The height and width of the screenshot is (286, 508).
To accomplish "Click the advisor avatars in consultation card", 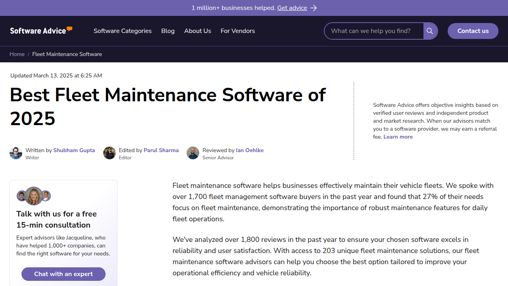I will coord(34,196).
